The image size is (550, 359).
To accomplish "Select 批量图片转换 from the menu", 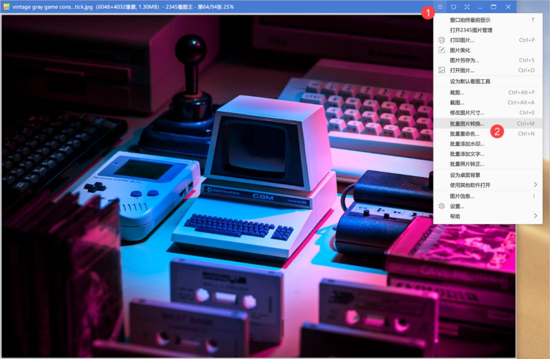I will tap(468, 123).
